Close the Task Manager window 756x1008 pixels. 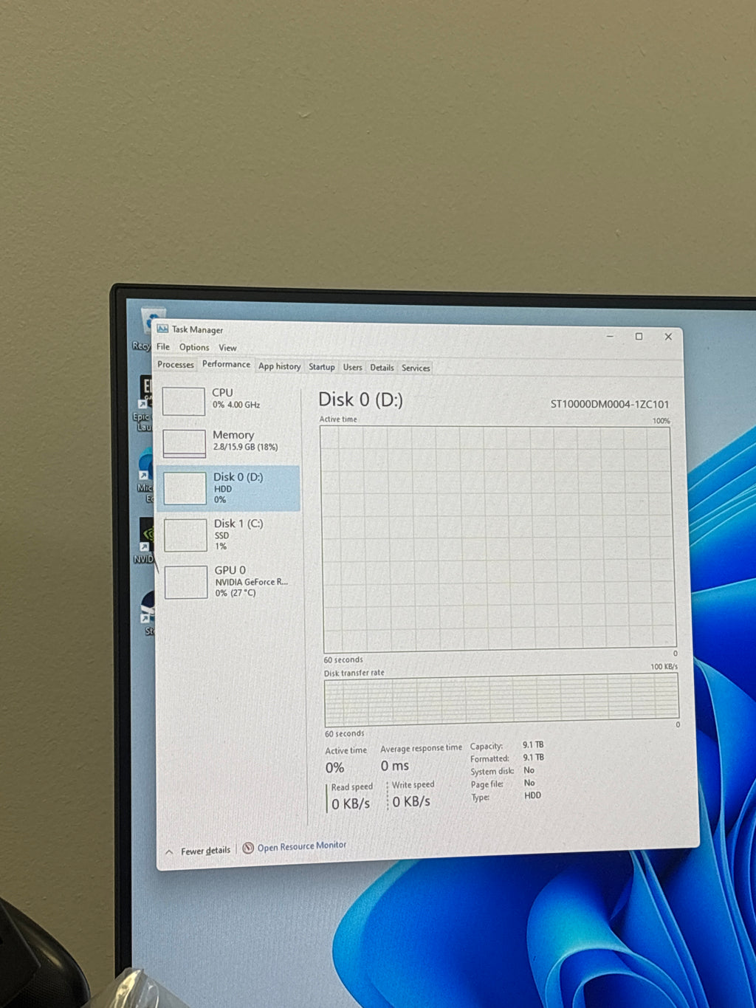[x=668, y=336]
